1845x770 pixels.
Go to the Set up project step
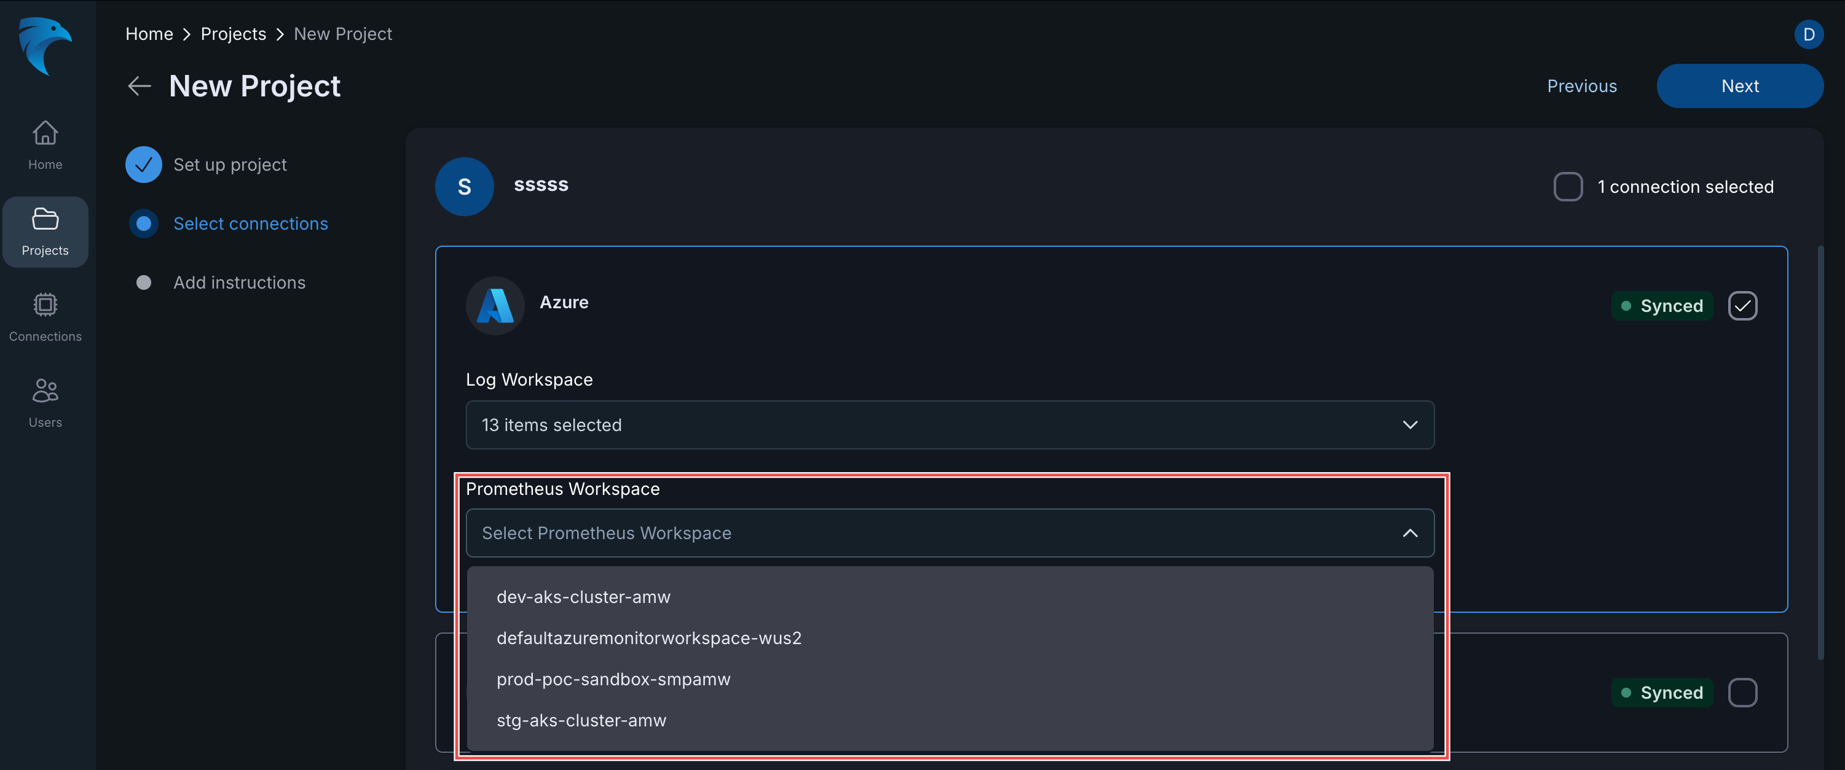pos(229,165)
